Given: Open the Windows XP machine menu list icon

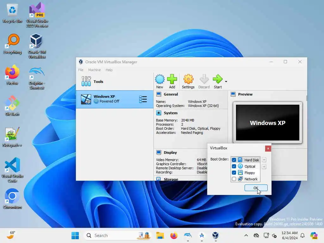Looking at the screenshot, I should (143, 99).
